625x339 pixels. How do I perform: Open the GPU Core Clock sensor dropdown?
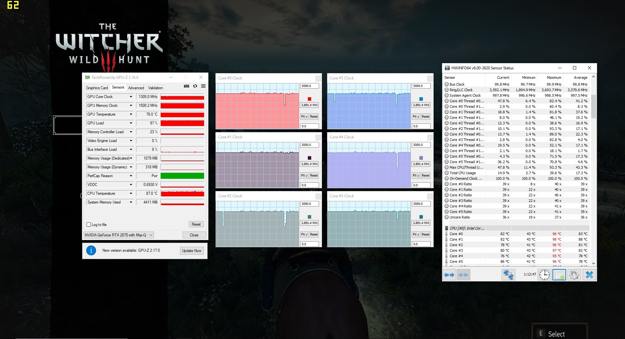131,97
